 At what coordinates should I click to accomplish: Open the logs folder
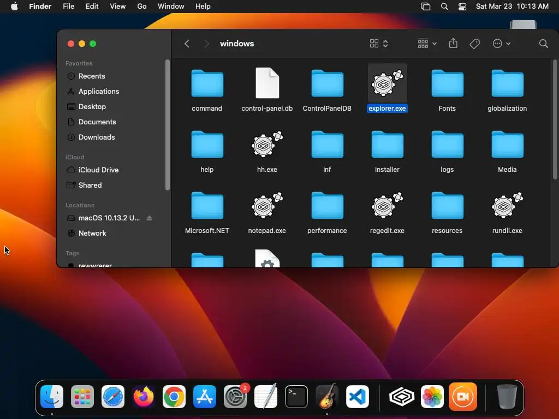[x=447, y=144]
